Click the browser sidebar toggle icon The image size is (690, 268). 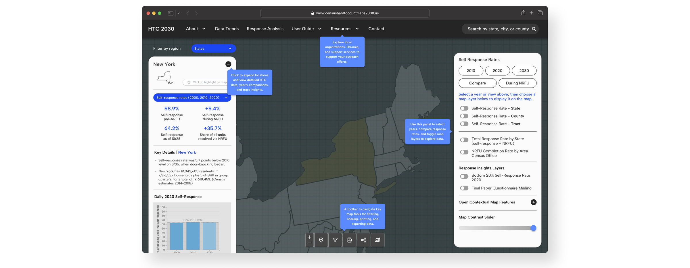tap(170, 13)
